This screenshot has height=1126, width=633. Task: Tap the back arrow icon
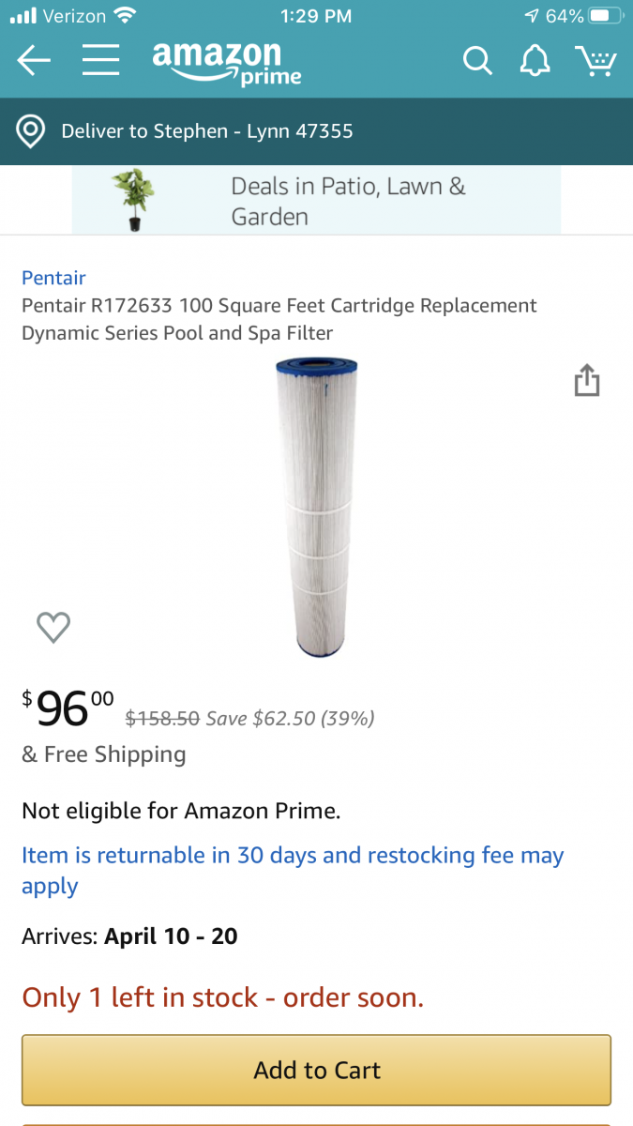pyautogui.click(x=34, y=62)
